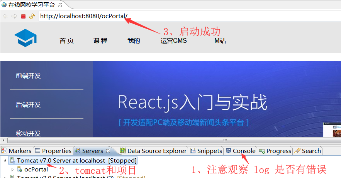Refresh the page with yellow arrows icon

[32, 16]
